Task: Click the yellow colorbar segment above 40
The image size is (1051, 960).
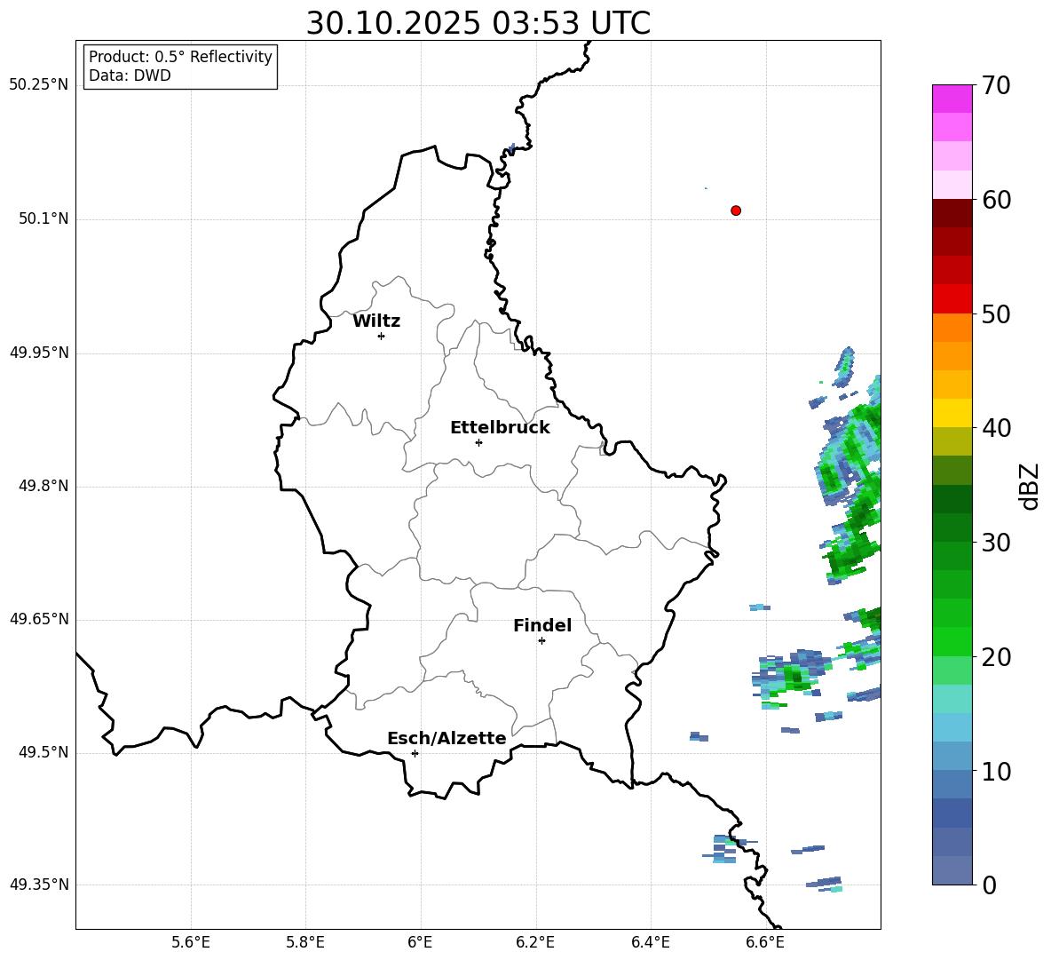Action: (x=952, y=413)
